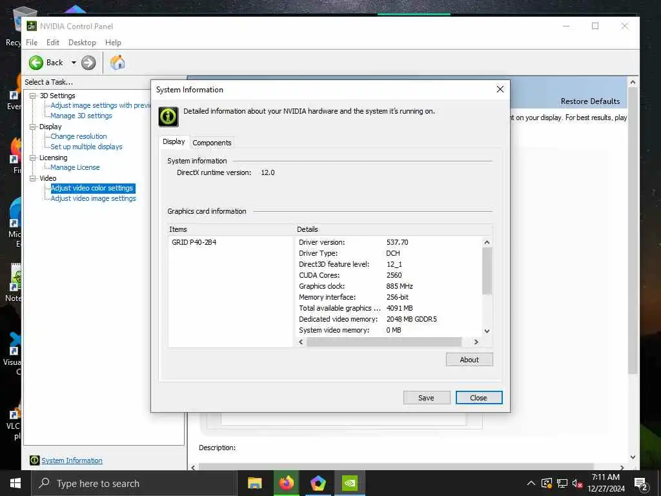Click the Items column header
The height and width of the screenshot is (496, 661).
pyautogui.click(x=230, y=229)
